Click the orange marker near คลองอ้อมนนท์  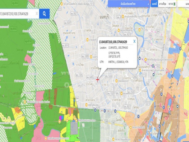coord(117,81)
